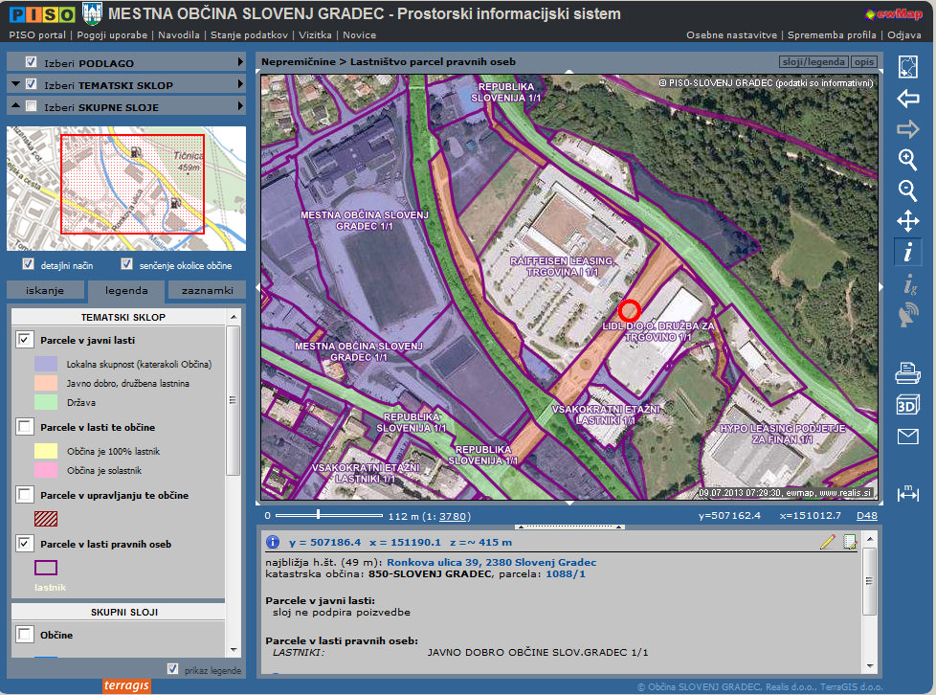Select the distance measure tool
The height and width of the screenshot is (695, 936).
click(906, 492)
